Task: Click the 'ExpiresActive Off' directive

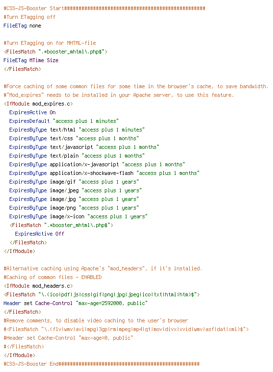Action: click(39, 234)
